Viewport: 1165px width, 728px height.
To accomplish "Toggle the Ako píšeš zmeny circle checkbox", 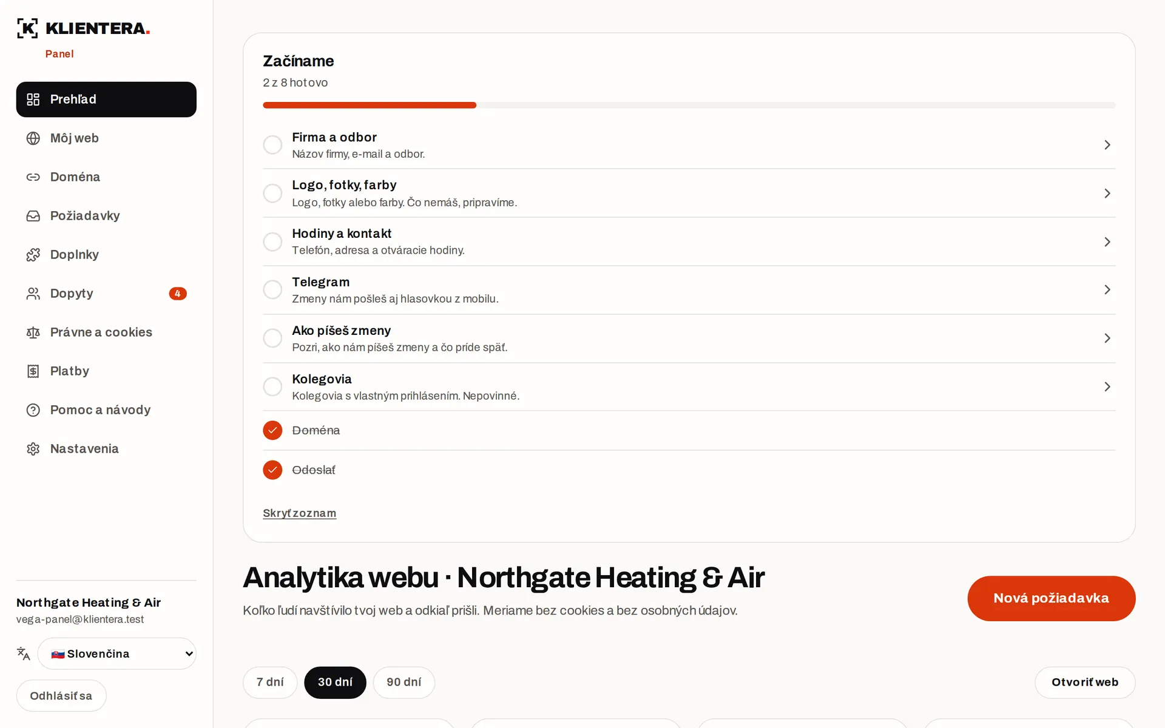I will (x=272, y=339).
